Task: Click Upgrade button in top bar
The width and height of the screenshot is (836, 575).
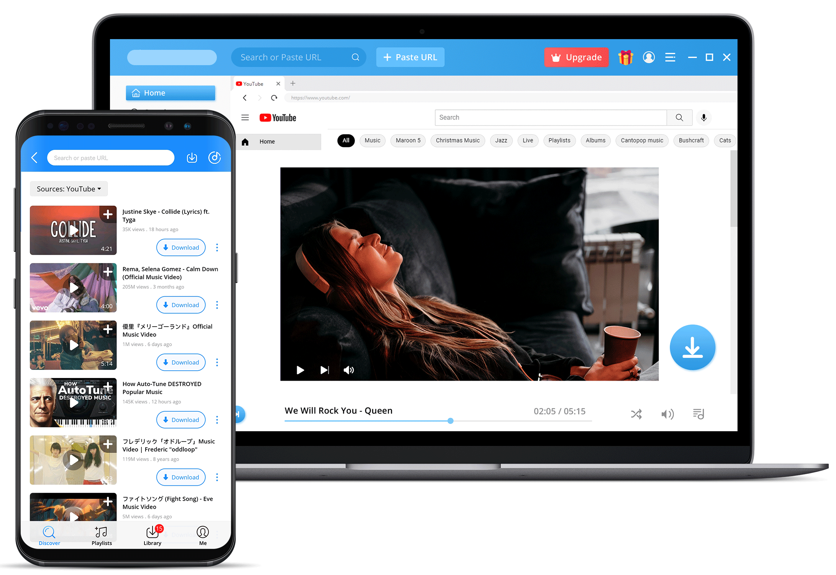Action: point(575,57)
